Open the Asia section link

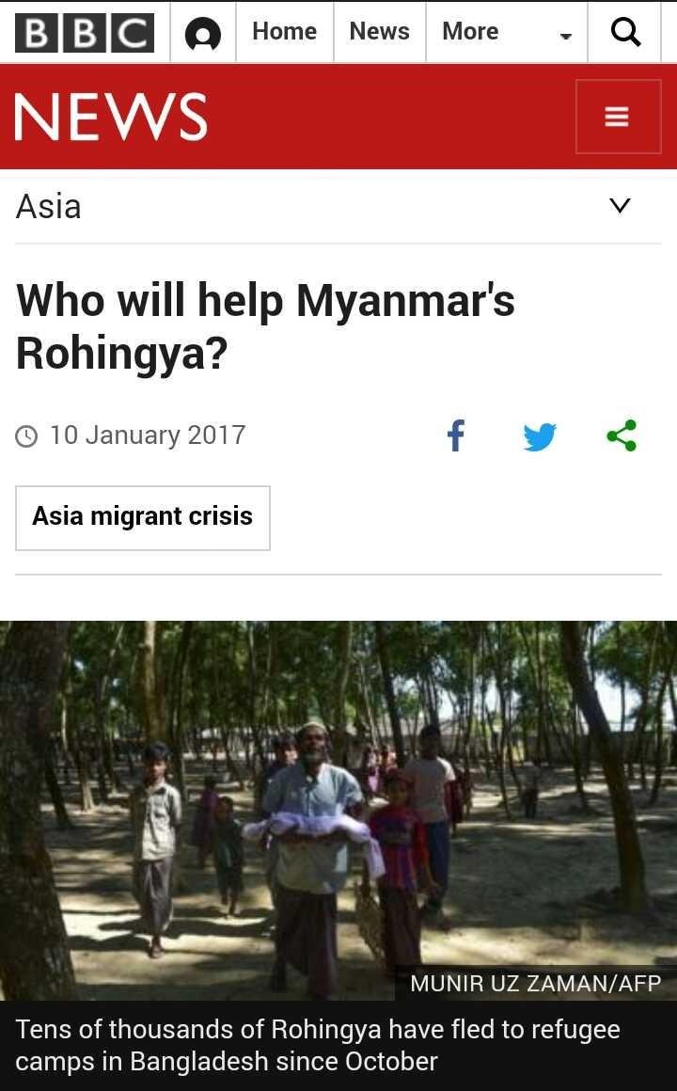tap(49, 207)
